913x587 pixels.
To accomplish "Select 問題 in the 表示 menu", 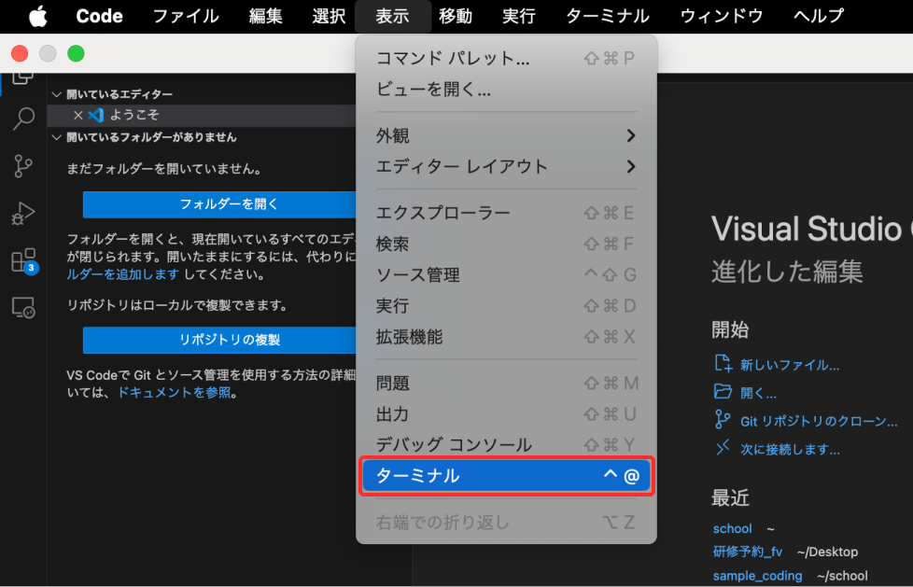I will pos(506,384).
